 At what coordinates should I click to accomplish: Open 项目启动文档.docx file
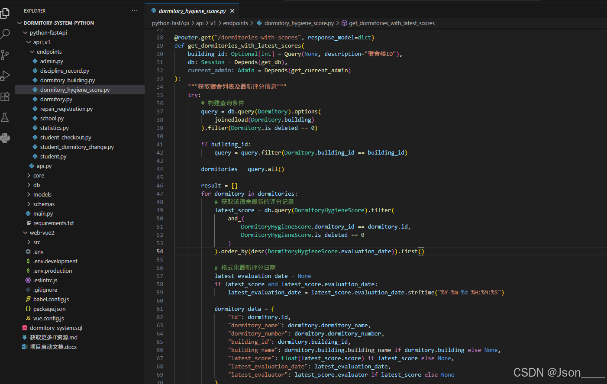80,347
